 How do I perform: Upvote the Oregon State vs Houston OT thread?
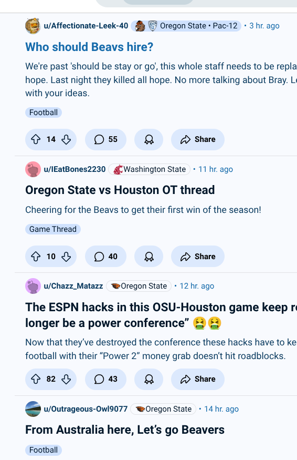pyautogui.click(x=36, y=257)
